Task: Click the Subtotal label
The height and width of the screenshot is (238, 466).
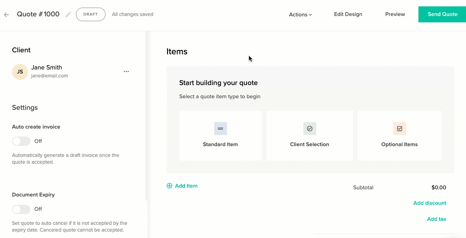Action: [x=363, y=188]
